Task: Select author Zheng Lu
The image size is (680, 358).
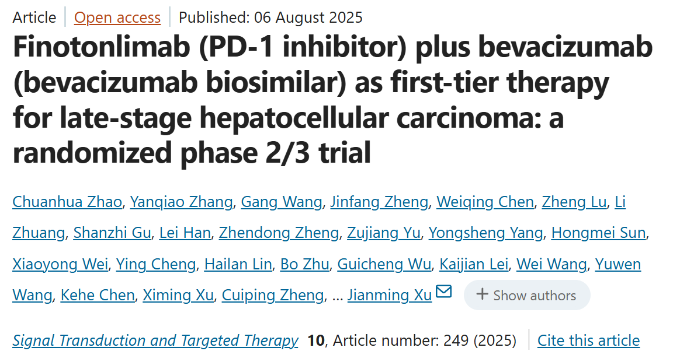Action: (x=574, y=202)
